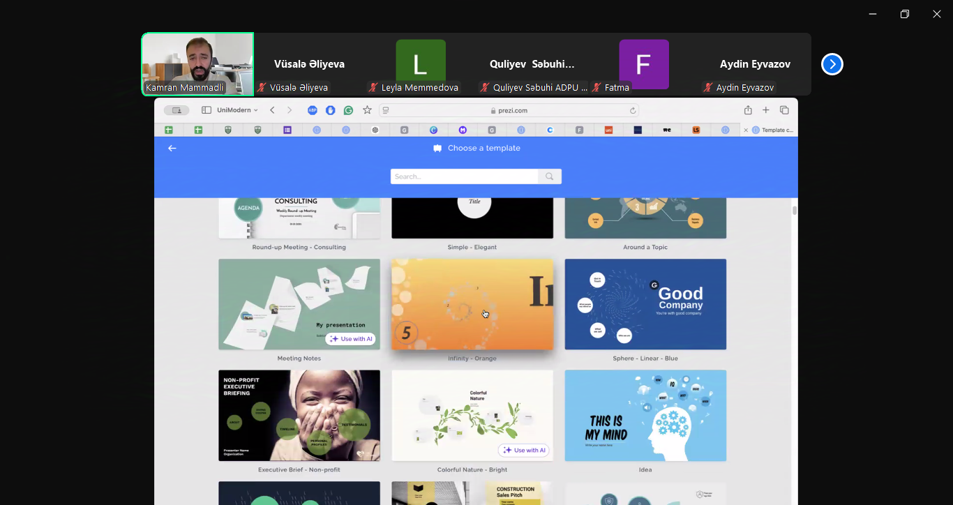Click muted mic icon beside Quliyev Səbuhi ADPU
This screenshot has width=953, height=505.
pos(486,88)
